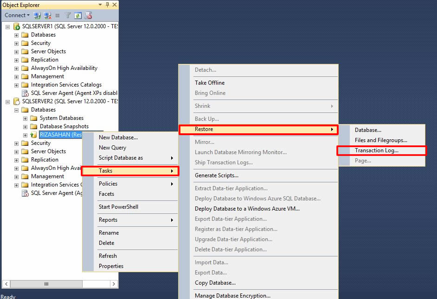Choose Transaction Log from Restore submenu
The width and height of the screenshot is (437, 299).
[x=376, y=150]
